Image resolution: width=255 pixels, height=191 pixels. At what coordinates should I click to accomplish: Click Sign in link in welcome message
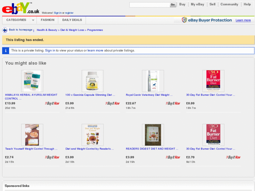(58, 13)
